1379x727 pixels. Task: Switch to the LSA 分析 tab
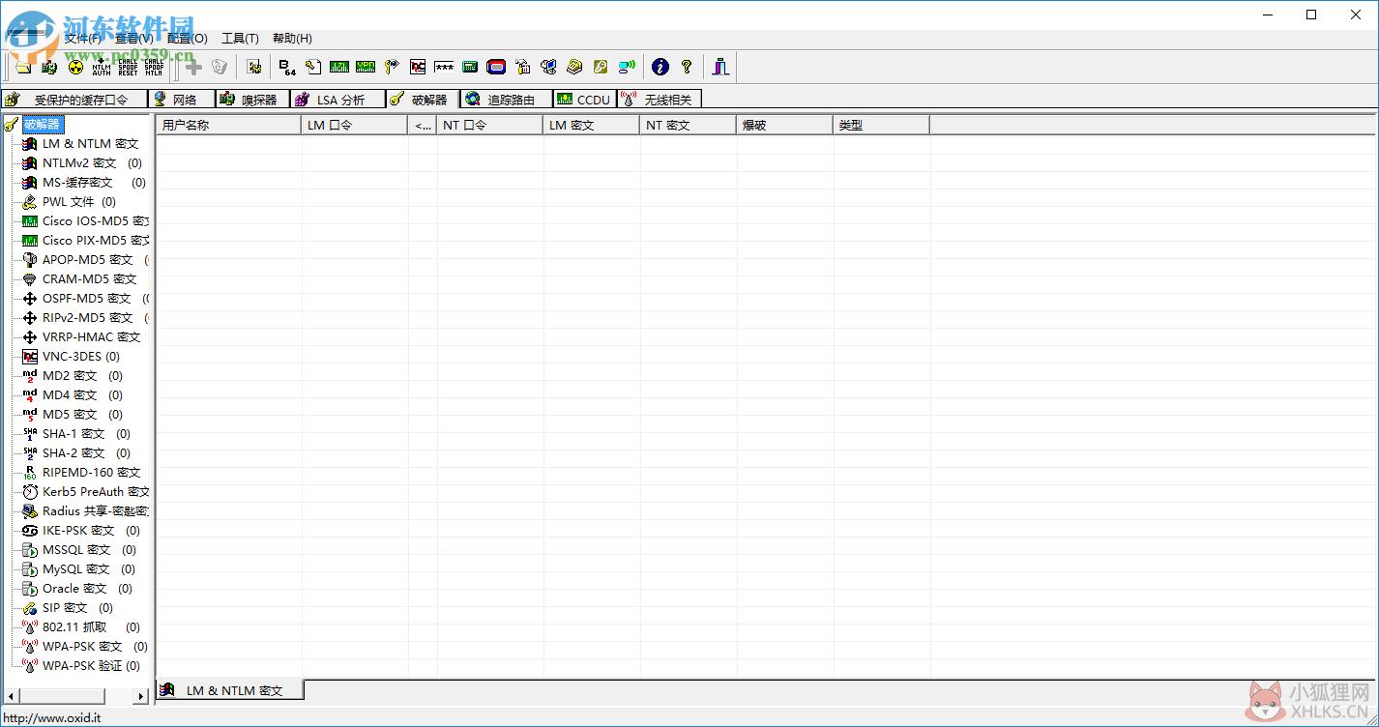[x=337, y=100]
